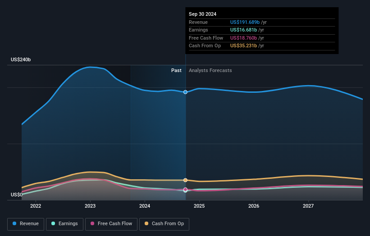Click the Analysts Forecasts label

click(x=210, y=70)
